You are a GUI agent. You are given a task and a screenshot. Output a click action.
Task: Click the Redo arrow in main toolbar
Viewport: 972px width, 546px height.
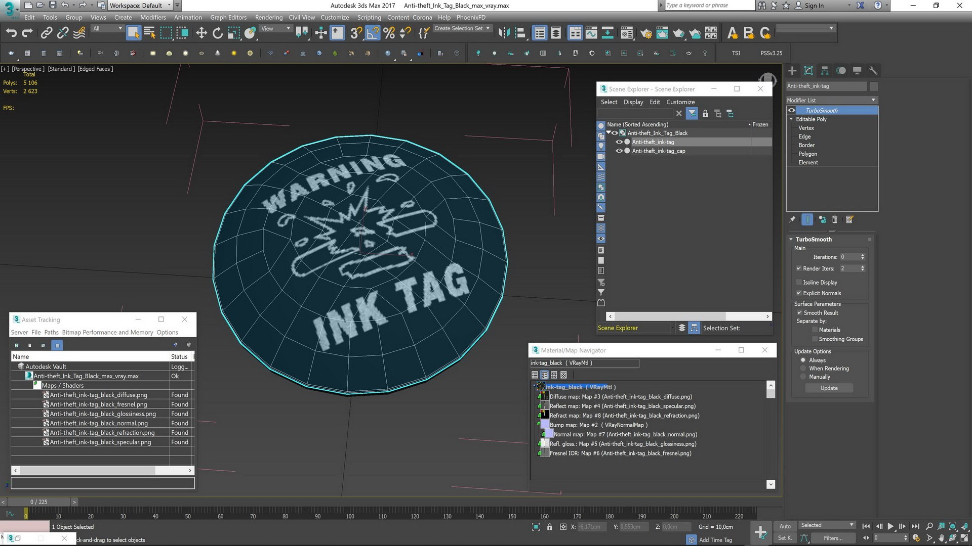[27, 33]
